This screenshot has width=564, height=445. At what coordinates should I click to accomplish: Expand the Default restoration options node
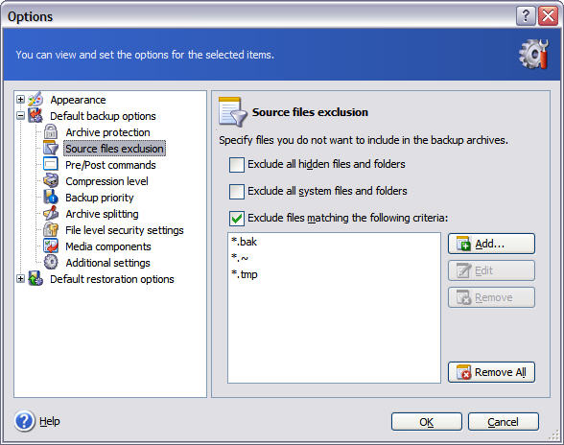coord(20,279)
